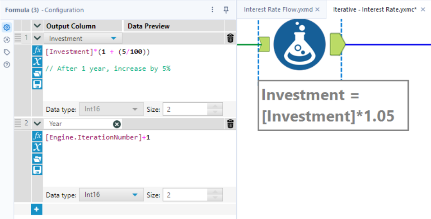Open the Investment output column dropdown
The image size is (431, 219).
click(113, 39)
